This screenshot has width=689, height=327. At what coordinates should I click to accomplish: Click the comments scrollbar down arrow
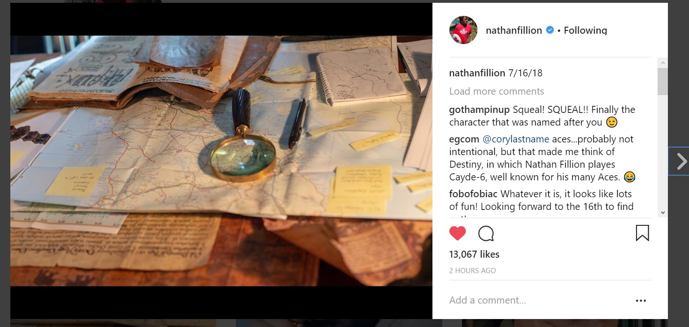point(663,212)
